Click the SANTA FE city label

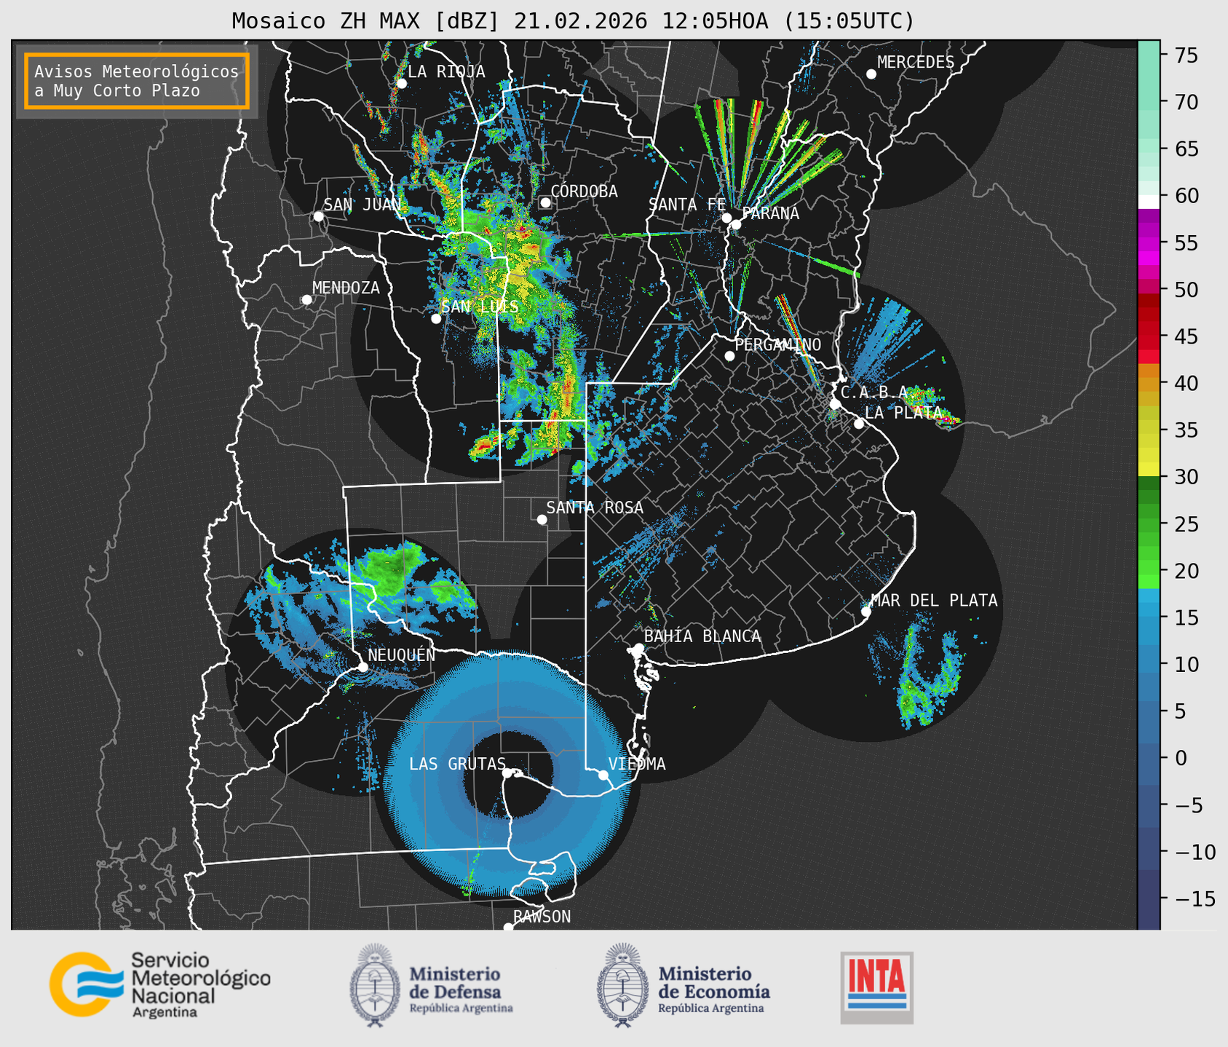click(687, 205)
